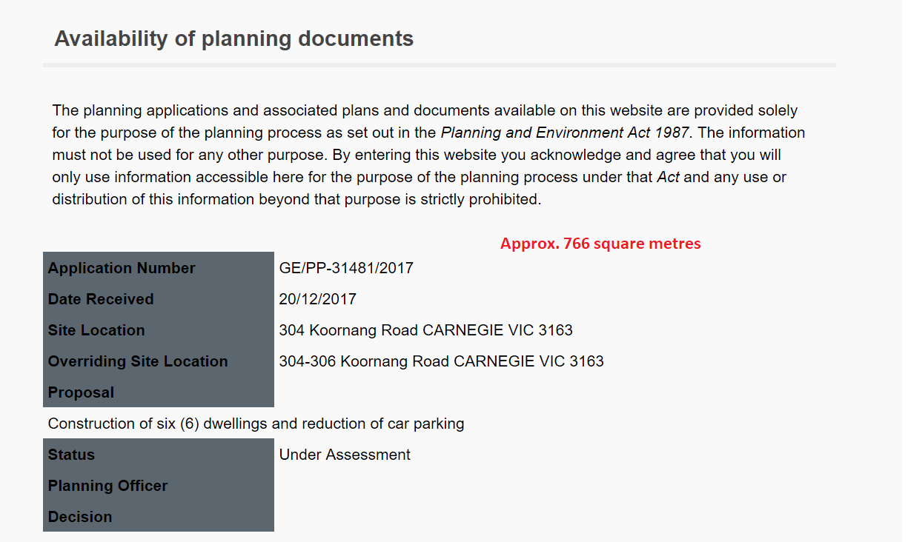Image resolution: width=908 pixels, height=542 pixels.
Task: Click the italic word 'Act' in the paragraph
Action: tap(669, 178)
